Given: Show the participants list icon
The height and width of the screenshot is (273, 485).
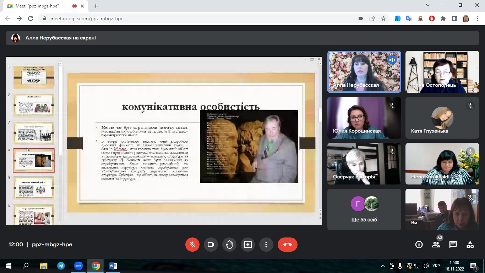Looking at the screenshot, I should point(436,245).
